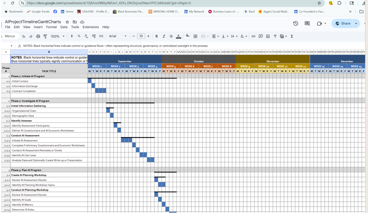The width and height of the screenshot is (368, 213).
Task: Open horizontal align dropdown
Action: coord(216,36)
